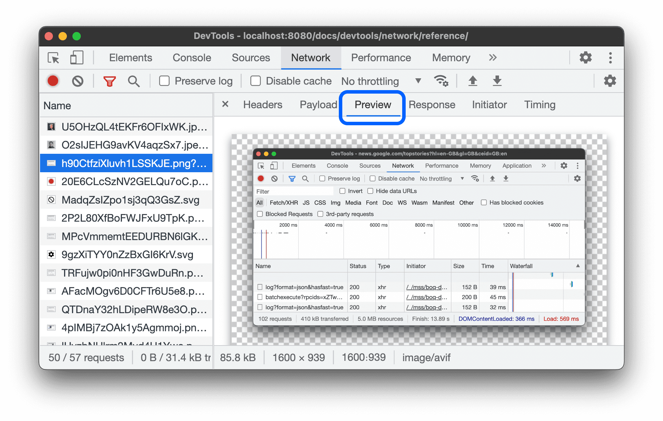Close the request details pane
Image resolution: width=663 pixels, height=421 pixels.
click(225, 104)
